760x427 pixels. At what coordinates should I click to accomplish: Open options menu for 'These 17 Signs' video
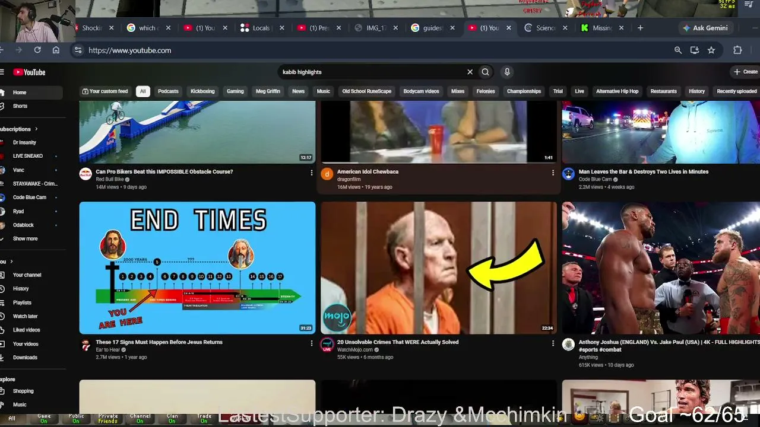[311, 343]
